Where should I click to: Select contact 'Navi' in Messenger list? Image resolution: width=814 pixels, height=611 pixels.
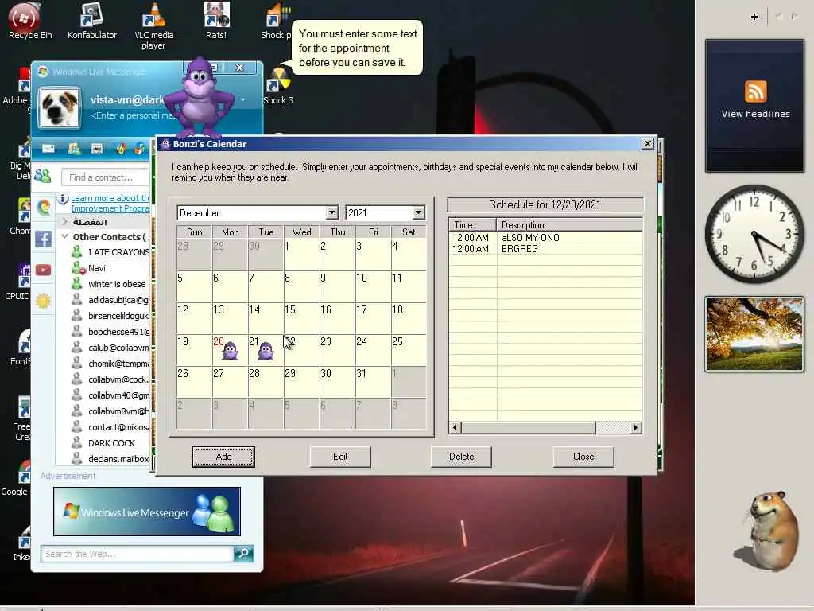(96, 268)
